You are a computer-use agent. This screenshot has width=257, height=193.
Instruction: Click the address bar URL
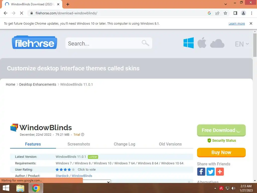[x=66, y=13]
